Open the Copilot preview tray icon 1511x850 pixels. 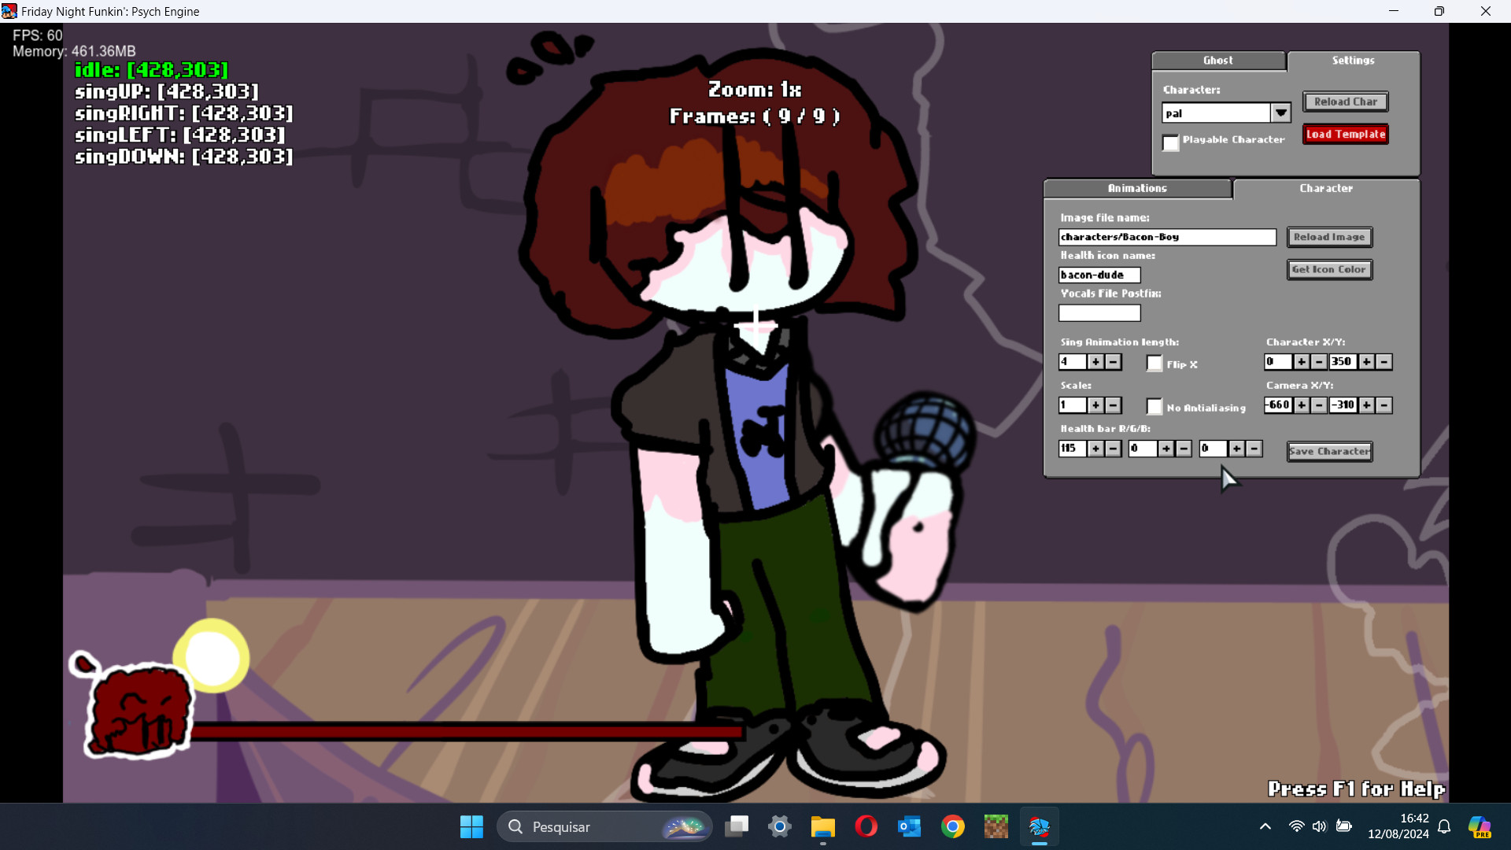point(1480,827)
